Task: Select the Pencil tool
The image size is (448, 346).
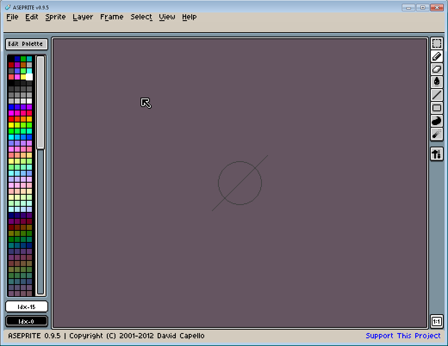Action: point(436,56)
